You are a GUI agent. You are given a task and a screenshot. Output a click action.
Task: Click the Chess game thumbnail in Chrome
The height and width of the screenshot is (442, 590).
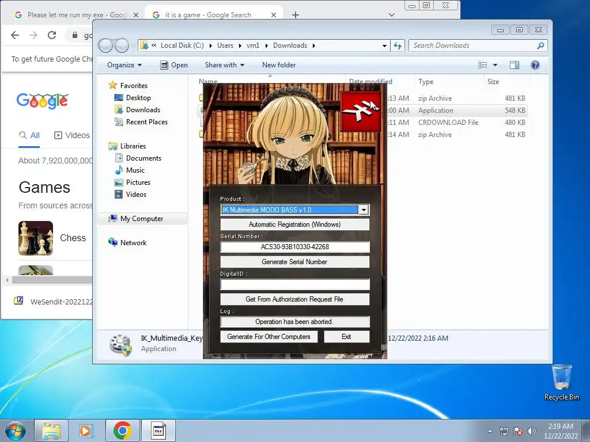coord(36,238)
